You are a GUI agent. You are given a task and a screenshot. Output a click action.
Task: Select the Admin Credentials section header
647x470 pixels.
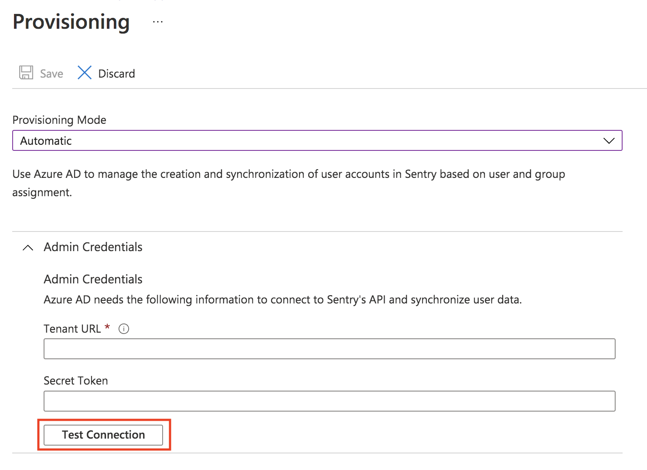point(92,247)
